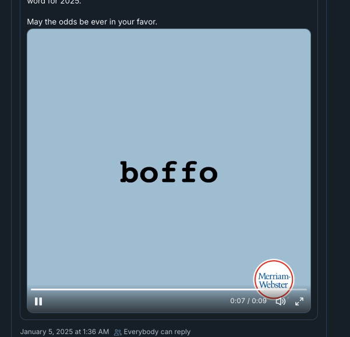This screenshot has height=337, width=350.
Task: Click the people icon beside Everybody can reply
Action: (118, 332)
